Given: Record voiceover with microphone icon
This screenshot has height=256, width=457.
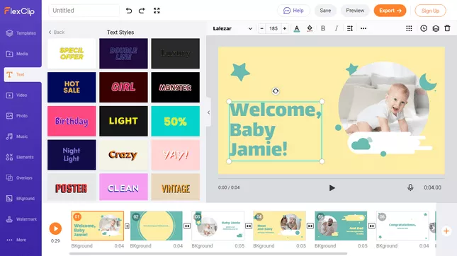Looking at the screenshot, I should [410, 187].
